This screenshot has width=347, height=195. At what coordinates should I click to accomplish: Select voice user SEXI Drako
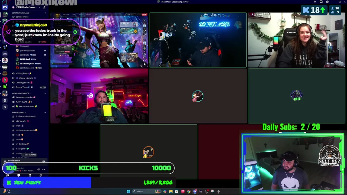[31, 55]
